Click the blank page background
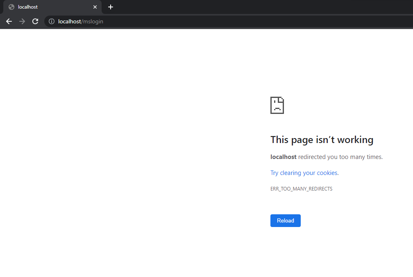The width and height of the screenshot is (413, 277). pyautogui.click(x=123, y=164)
